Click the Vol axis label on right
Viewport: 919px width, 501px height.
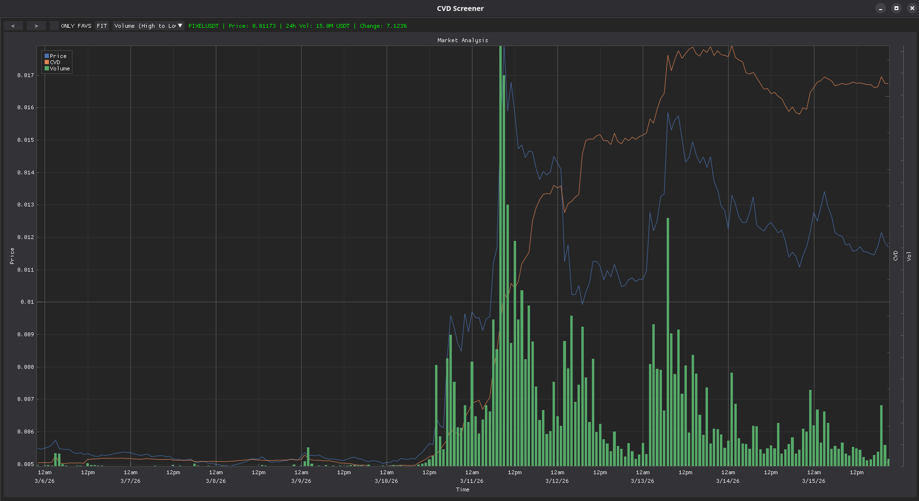(909, 256)
